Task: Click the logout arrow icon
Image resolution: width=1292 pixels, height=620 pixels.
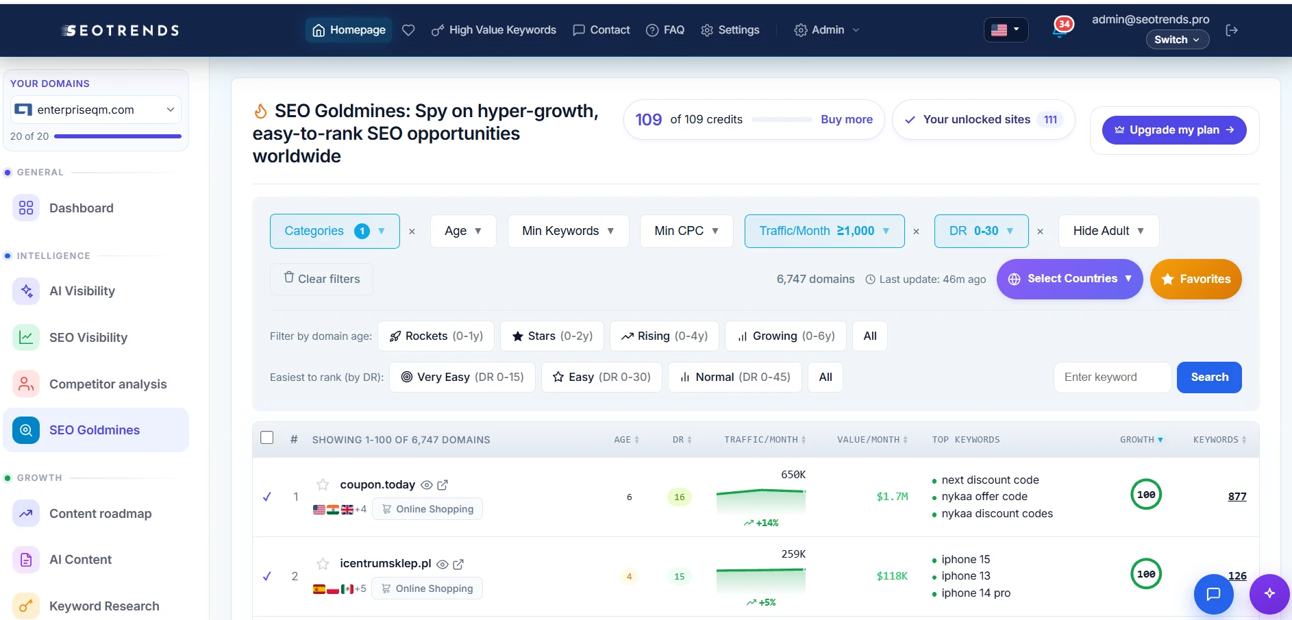Action: coord(1232,30)
